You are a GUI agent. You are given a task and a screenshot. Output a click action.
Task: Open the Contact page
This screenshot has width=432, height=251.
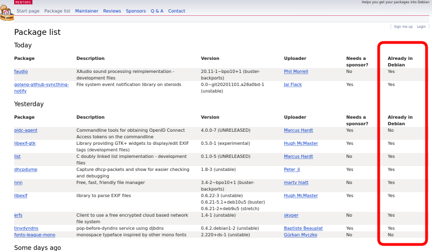177,11
